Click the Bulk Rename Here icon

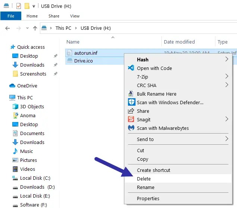(131, 94)
